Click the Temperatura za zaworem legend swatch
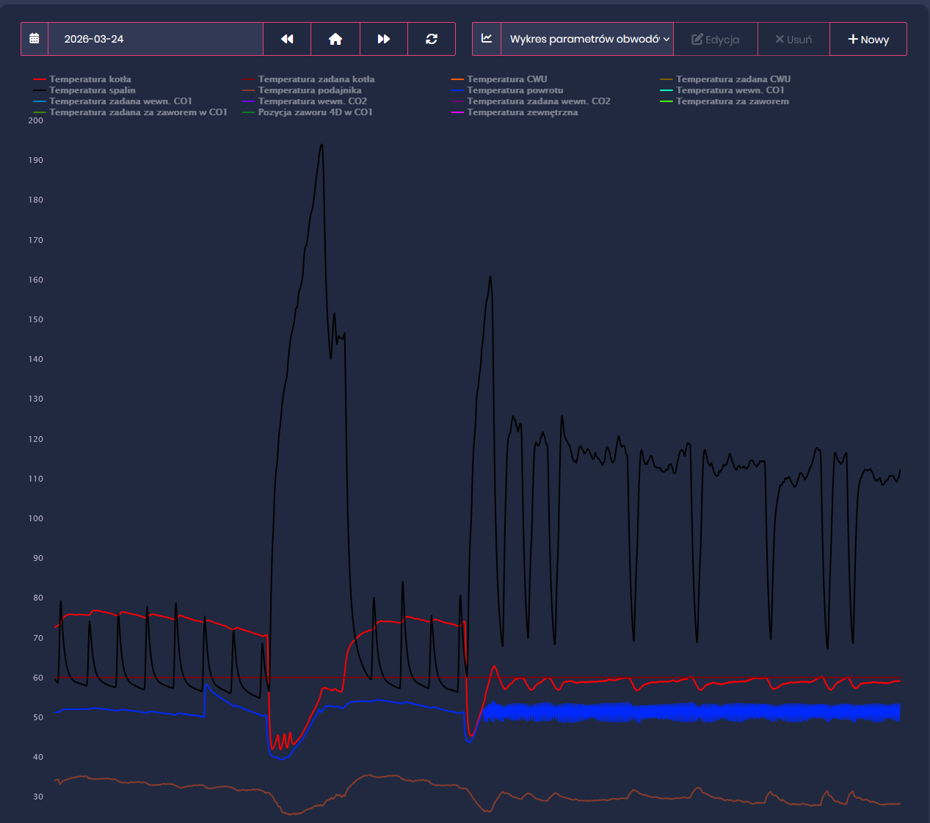This screenshot has height=823, width=930. coord(666,101)
